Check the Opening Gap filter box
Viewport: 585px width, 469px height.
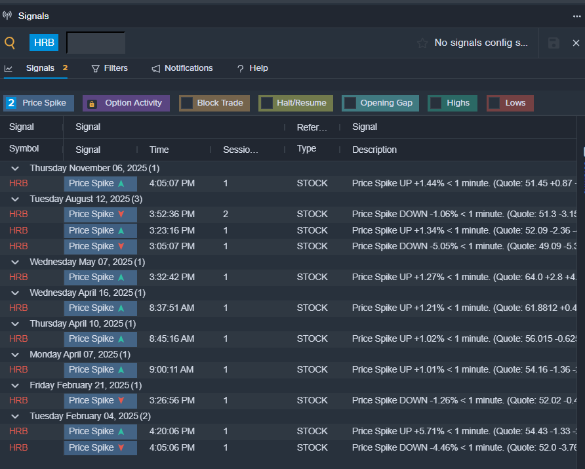[350, 103]
